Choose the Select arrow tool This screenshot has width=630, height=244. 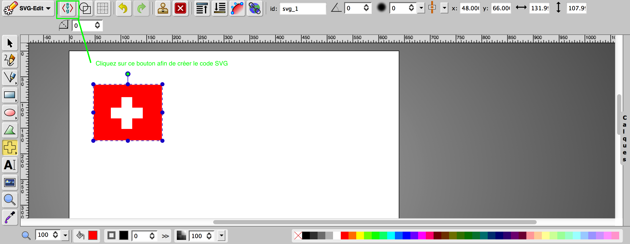(x=10, y=43)
